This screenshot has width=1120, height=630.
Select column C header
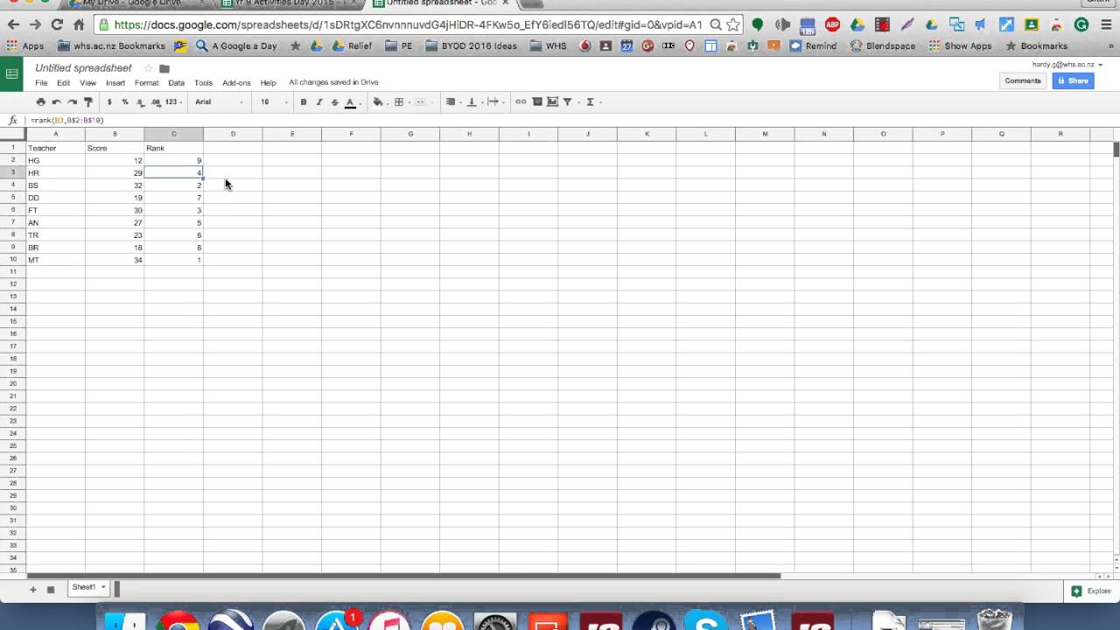coord(173,134)
